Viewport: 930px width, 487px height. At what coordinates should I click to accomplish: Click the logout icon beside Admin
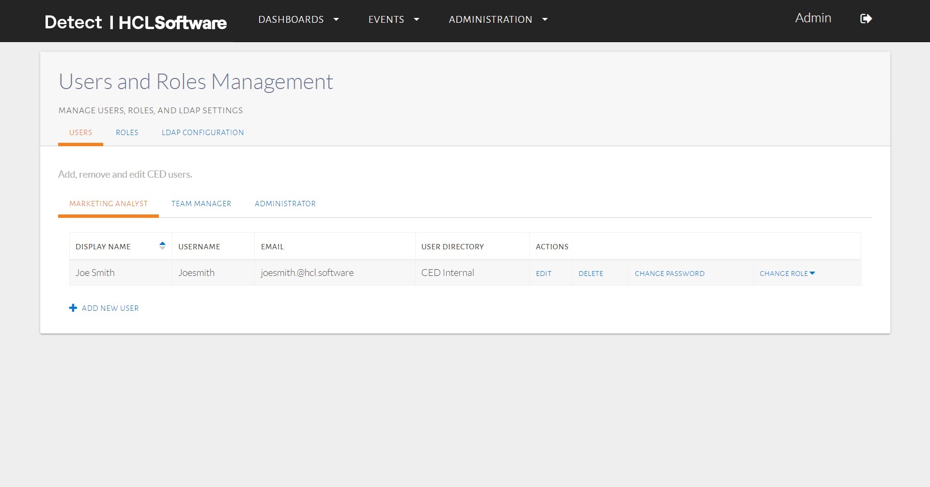pos(866,19)
